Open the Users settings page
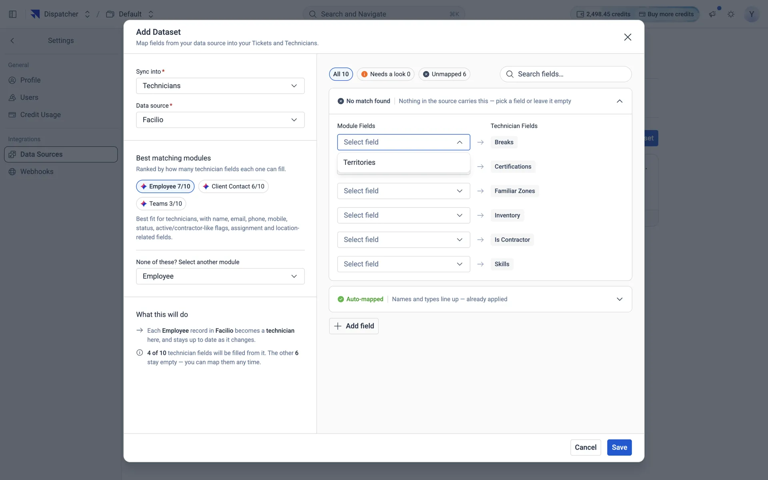 (x=61, y=97)
